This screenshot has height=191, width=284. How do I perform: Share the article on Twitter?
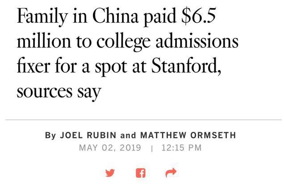tap(110, 173)
